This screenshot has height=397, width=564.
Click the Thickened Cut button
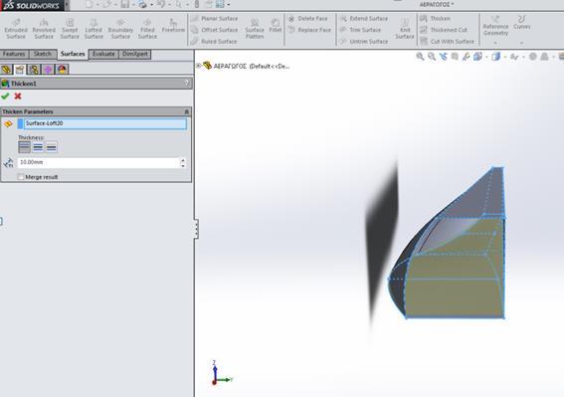tap(444, 30)
